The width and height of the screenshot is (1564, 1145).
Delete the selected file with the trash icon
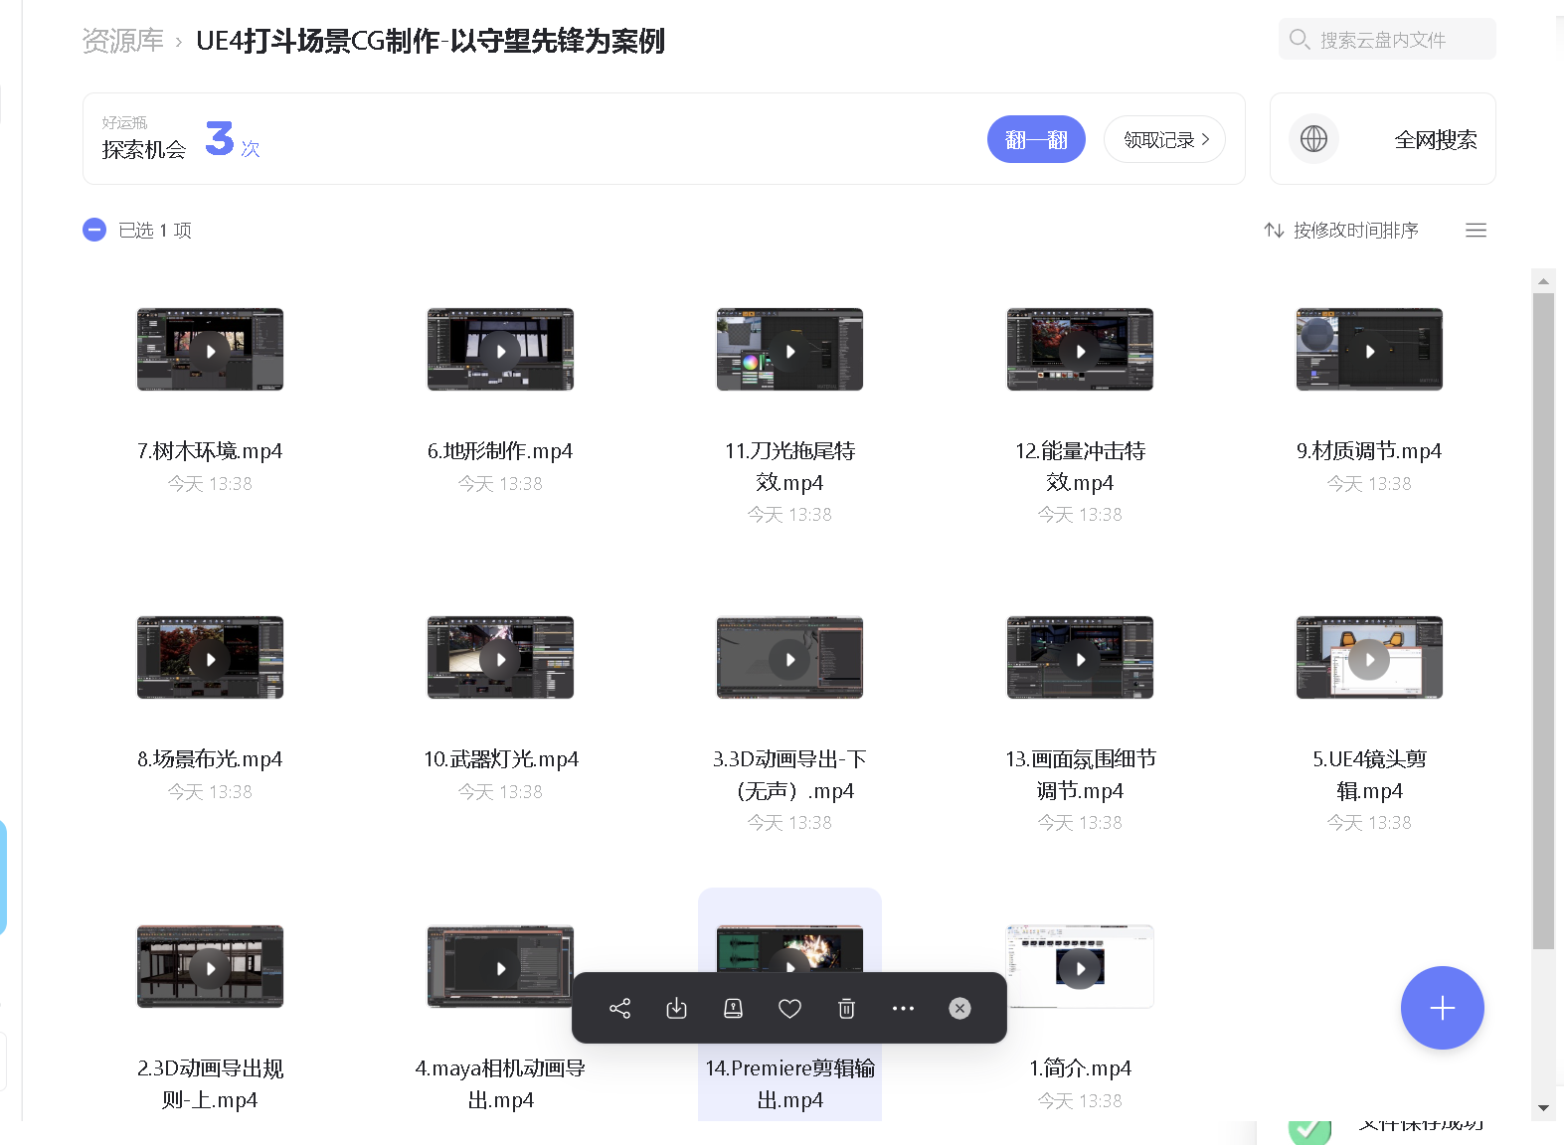[846, 1009]
